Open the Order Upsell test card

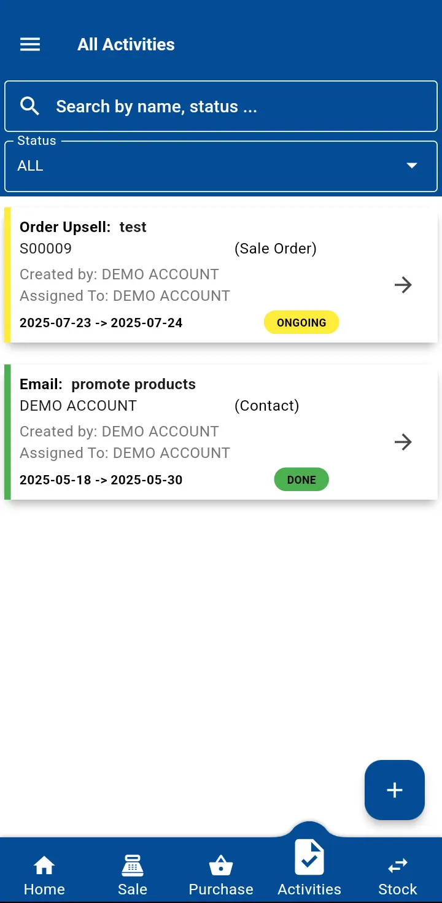pyautogui.click(x=184, y=275)
